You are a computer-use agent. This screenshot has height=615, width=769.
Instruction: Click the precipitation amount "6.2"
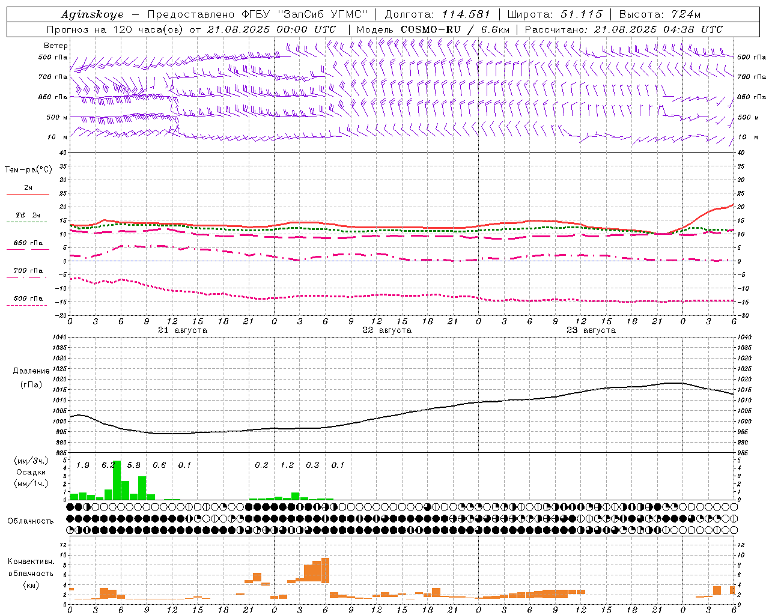pos(108,465)
